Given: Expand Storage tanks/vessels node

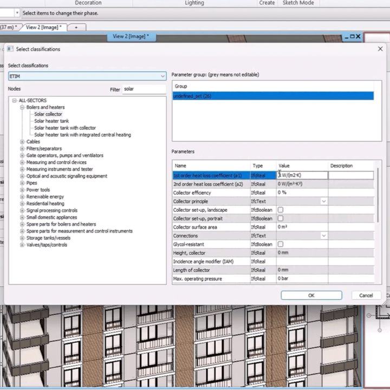Looking at the screenshot, I should coord(22,238).
